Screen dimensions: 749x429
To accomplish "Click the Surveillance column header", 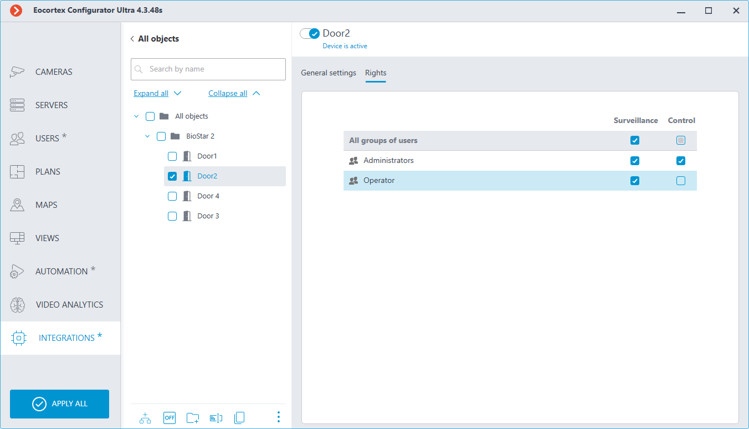I will pos(636,120).
